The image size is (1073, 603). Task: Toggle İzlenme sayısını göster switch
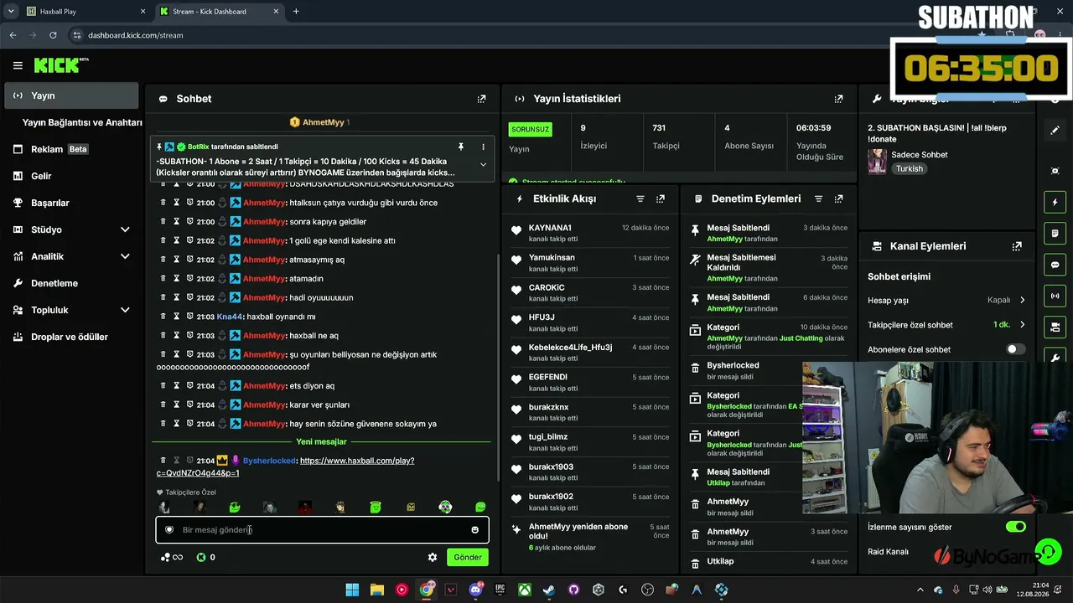[x=1015, y=527]
